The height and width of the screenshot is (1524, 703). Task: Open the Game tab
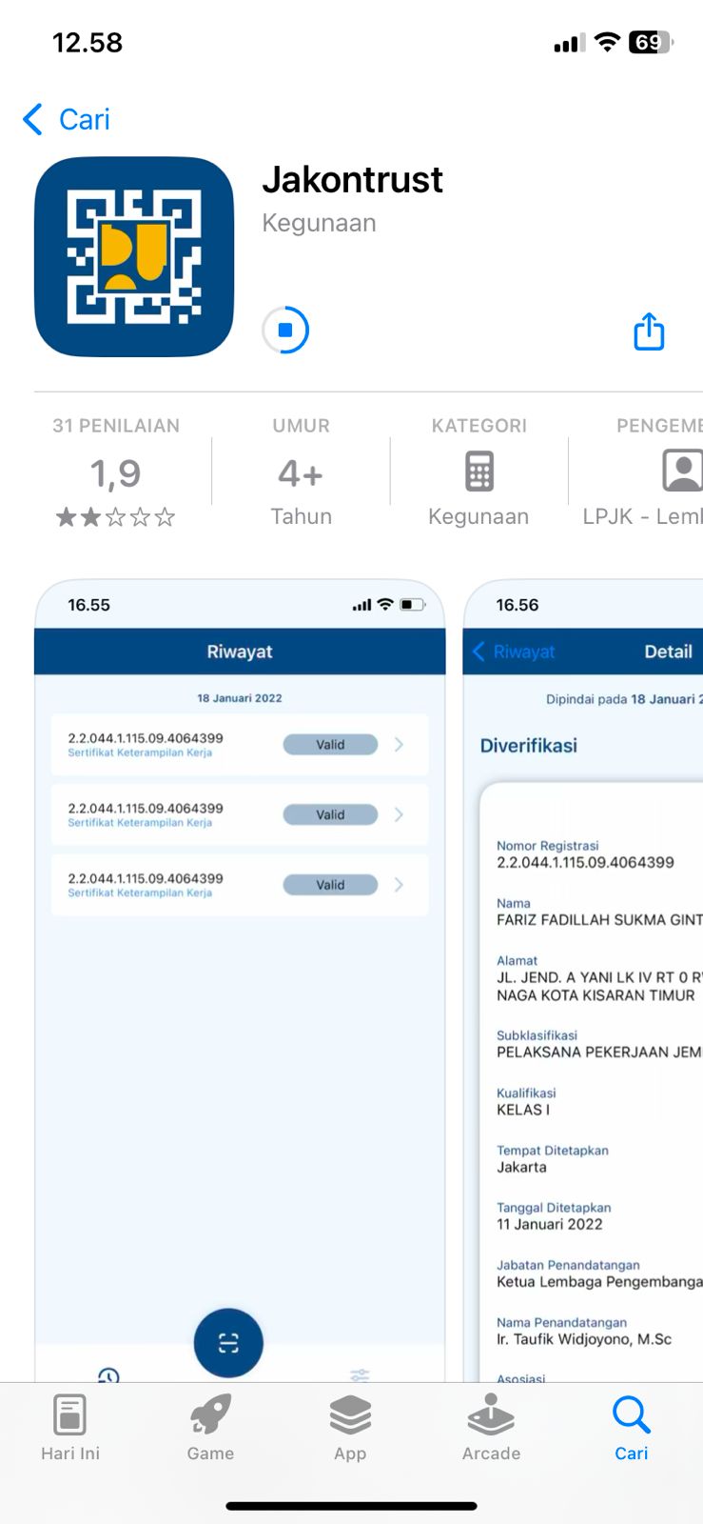point(210,1428)
